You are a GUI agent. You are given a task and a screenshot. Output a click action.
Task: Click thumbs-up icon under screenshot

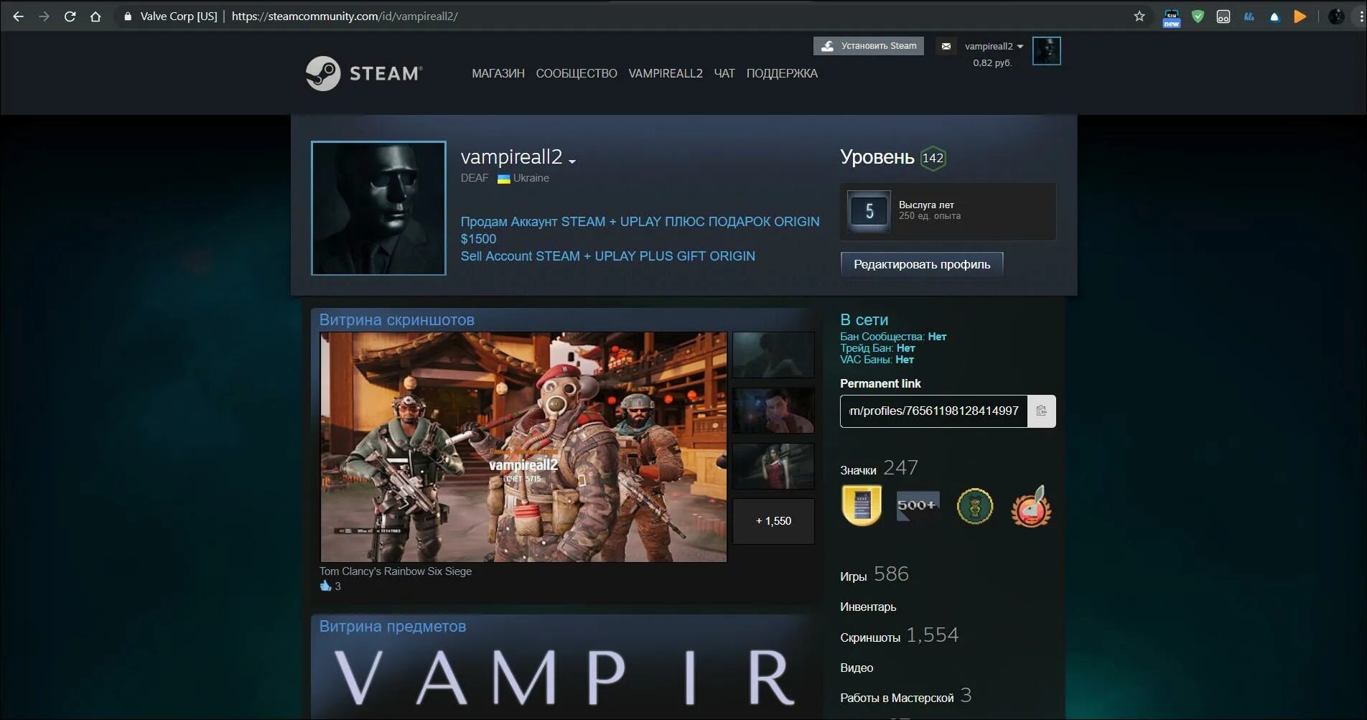click(326, 586)
